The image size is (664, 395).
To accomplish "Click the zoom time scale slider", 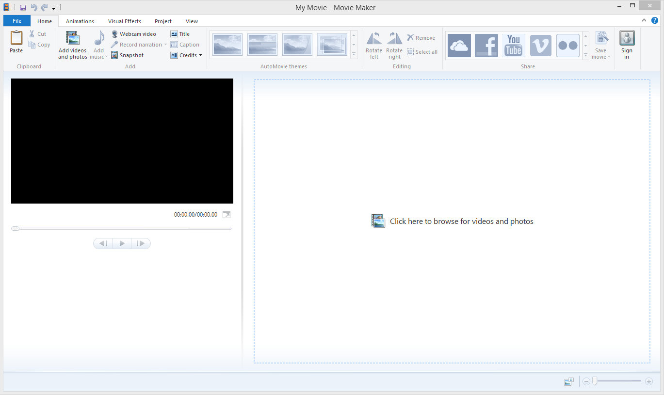I will point(594,381).
